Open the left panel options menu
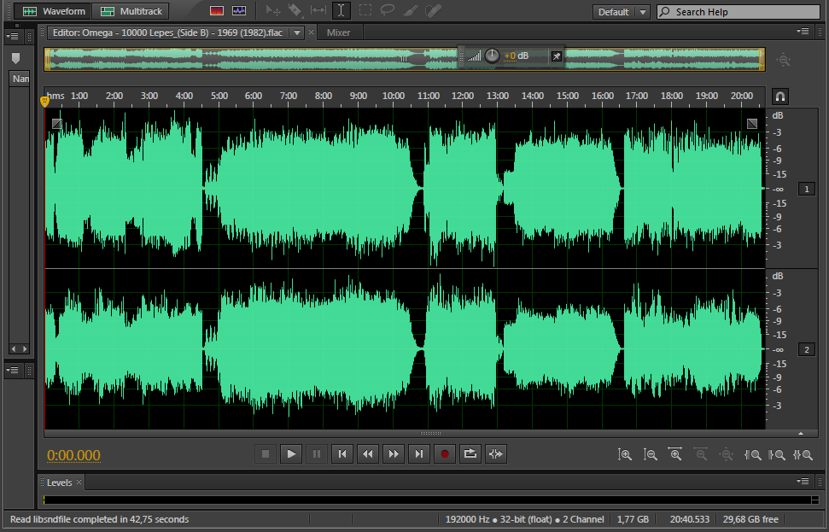This screenshot has width=829, height=532. tap(12, 36)
